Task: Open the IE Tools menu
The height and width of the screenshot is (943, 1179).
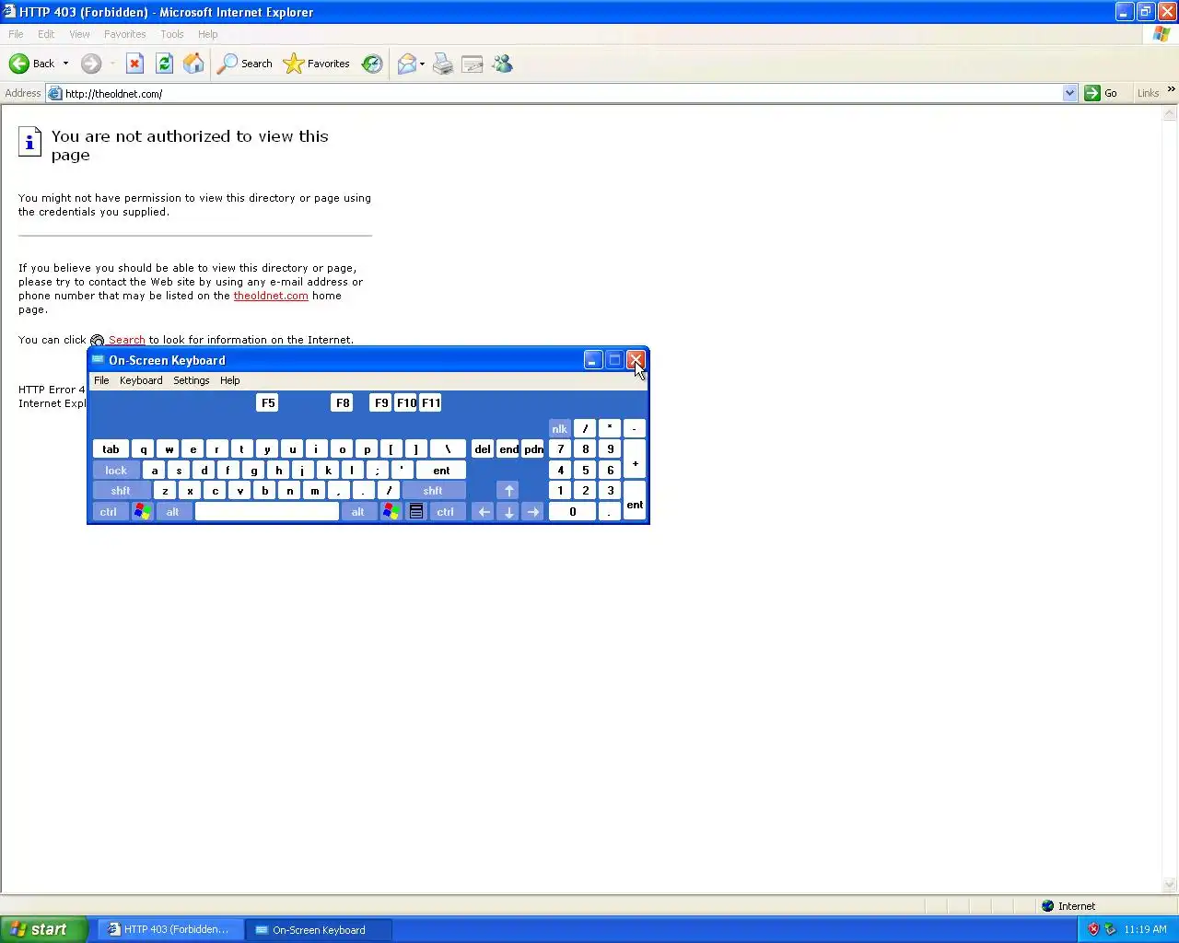Action: 172,34
